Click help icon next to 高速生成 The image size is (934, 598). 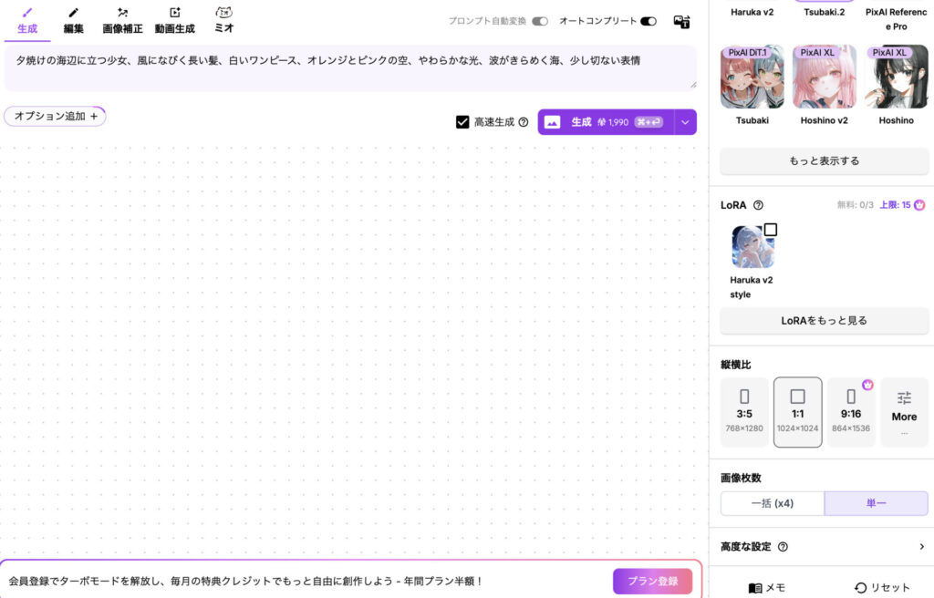tap(524, 122)
